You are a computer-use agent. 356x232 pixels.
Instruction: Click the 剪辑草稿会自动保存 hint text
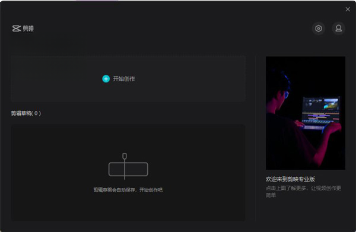128,190
